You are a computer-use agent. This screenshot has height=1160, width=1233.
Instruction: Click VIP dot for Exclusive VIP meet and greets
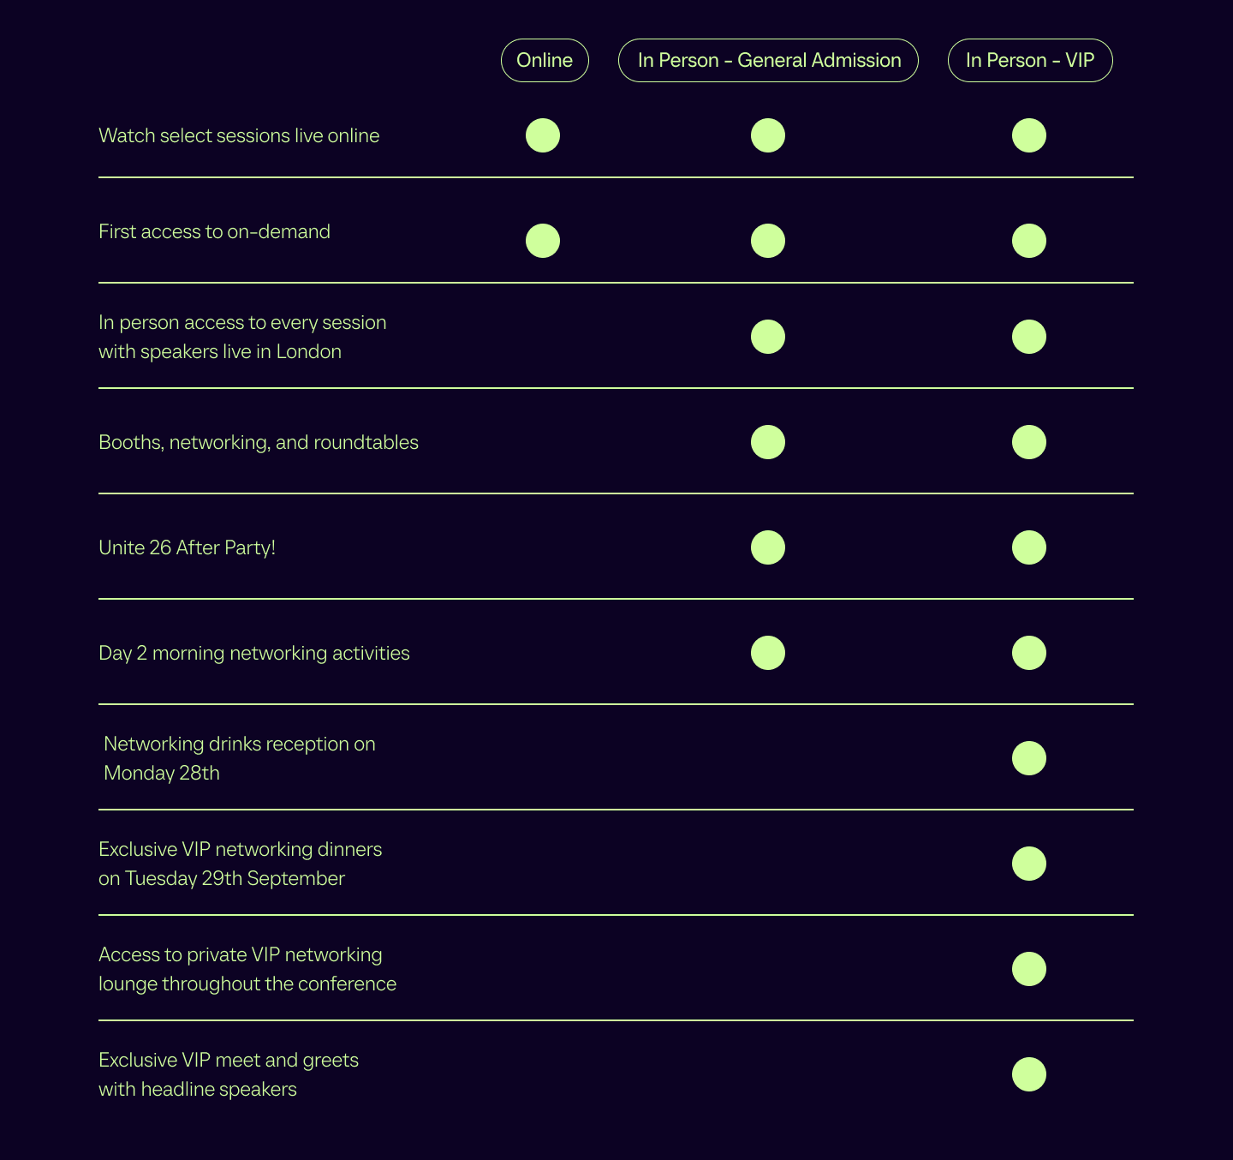tap(1029, 1074)
